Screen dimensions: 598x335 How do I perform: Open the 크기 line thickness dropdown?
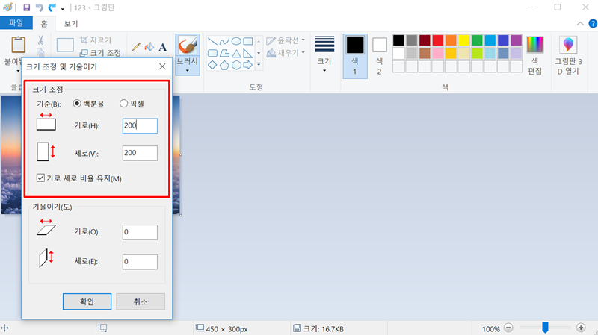[324, 55]
